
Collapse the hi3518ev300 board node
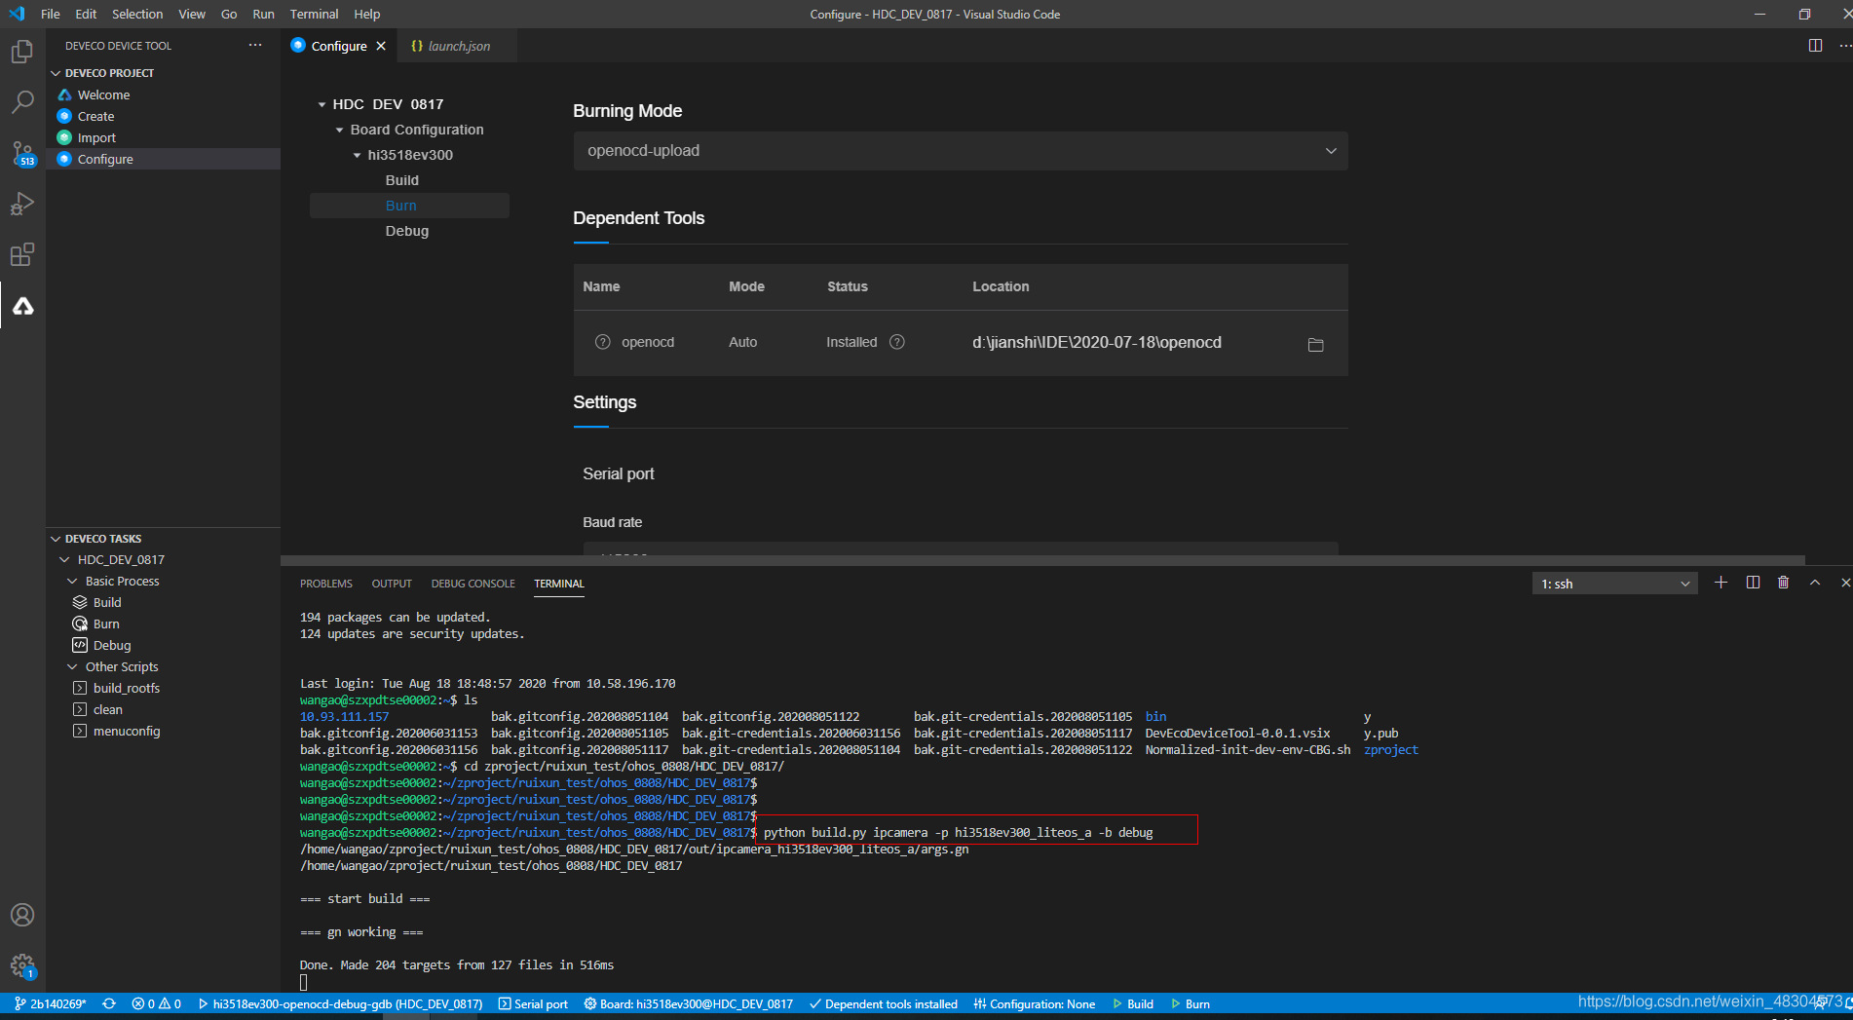point(357,155)
